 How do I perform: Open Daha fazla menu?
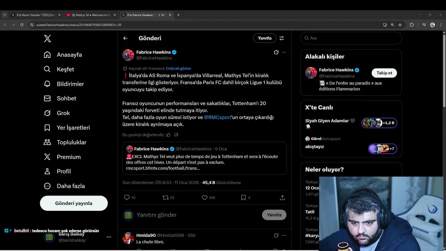click(64, 186)
